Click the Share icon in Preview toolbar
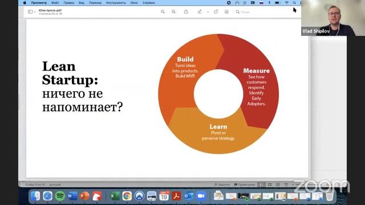Viewport: 365px width, 205px height. (186, 11)
